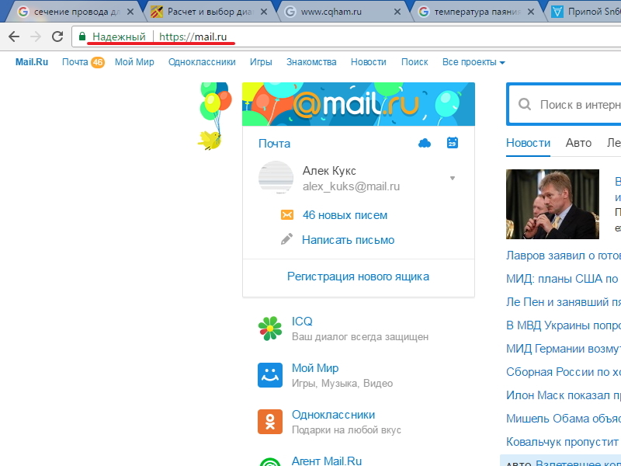Click the green Агент Mail.Ru icon

click(x=270, y=461)
